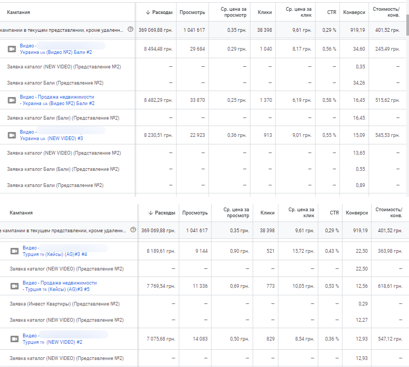The width and height of the screenshot is (409, 367).
Task: Click the 34,60 conversions cell
Action: [x=359, y=49]
